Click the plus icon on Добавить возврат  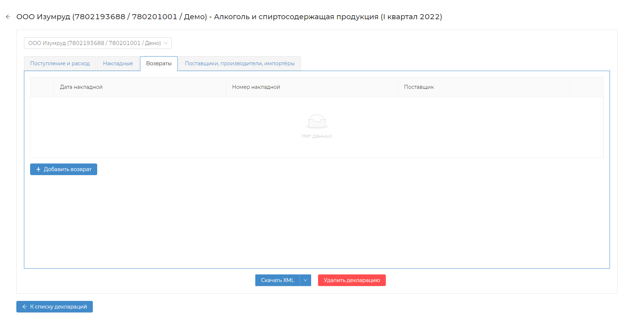[x=38, y=169]
